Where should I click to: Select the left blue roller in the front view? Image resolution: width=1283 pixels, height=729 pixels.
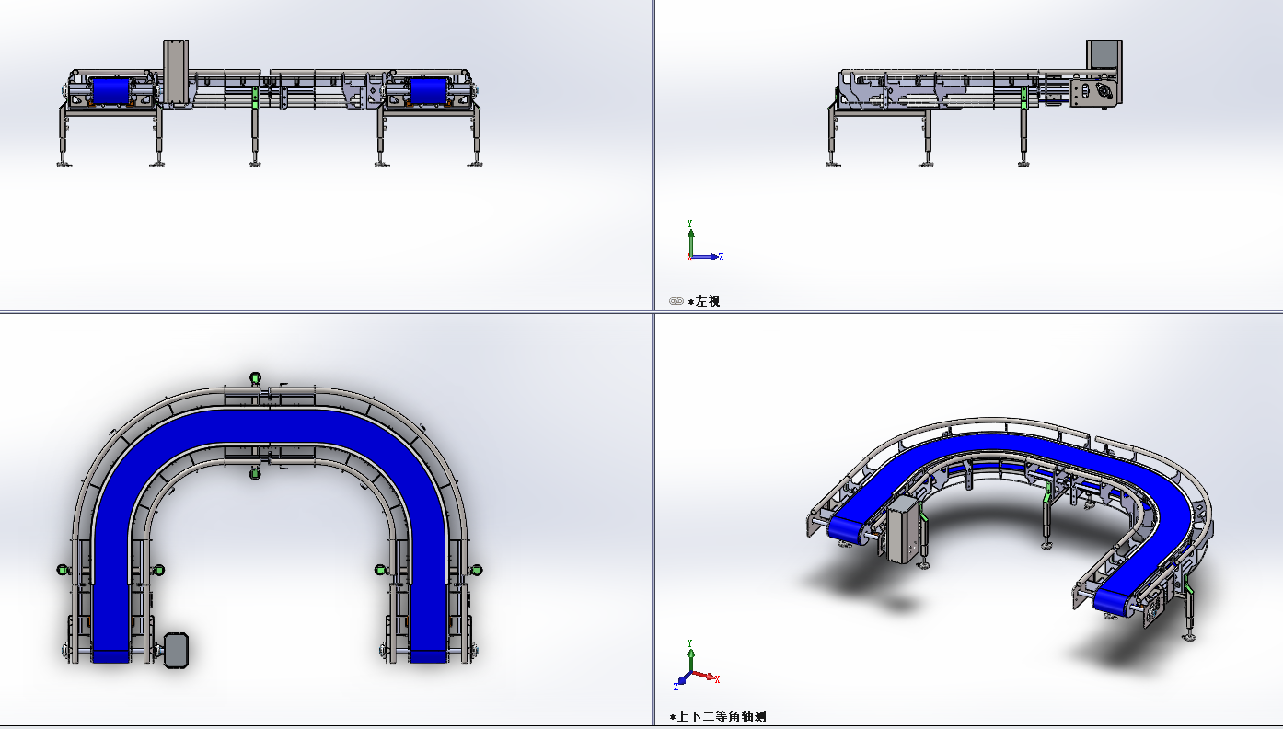click(x=112, y=90)
